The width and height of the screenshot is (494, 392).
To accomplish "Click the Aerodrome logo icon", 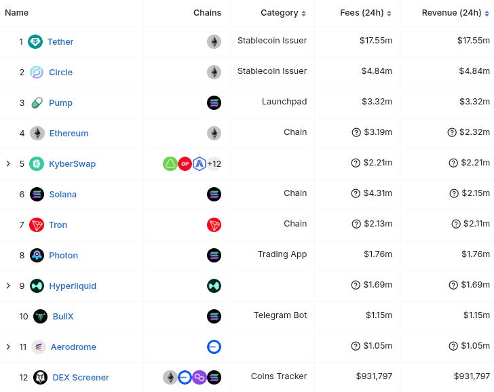I will coord(39,347).
